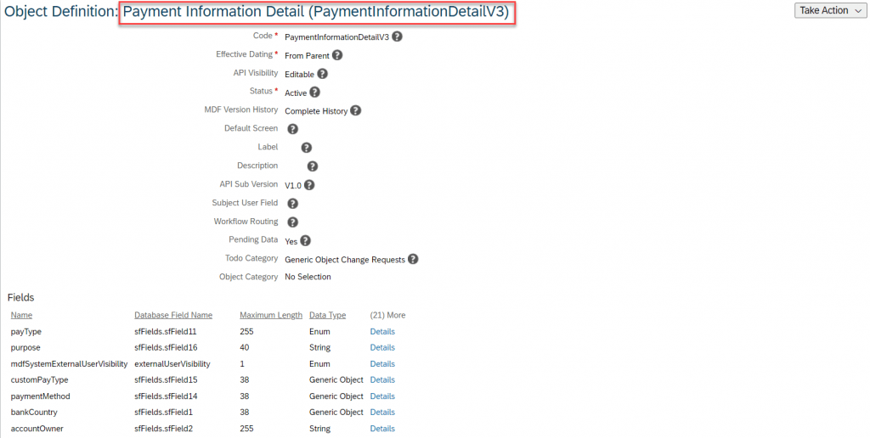This screenshot has width=870, height=438.
Task: Click database name sfFields.sfField14
Action: coord(166,396)
